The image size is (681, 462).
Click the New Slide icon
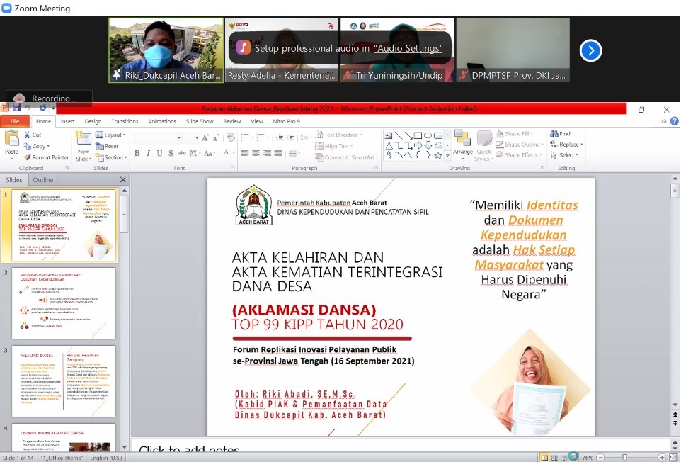(x=83, y=139)
